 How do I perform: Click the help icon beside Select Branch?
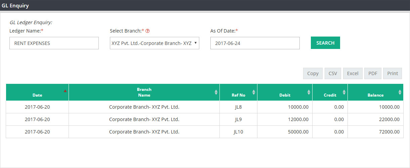(148, 31)
